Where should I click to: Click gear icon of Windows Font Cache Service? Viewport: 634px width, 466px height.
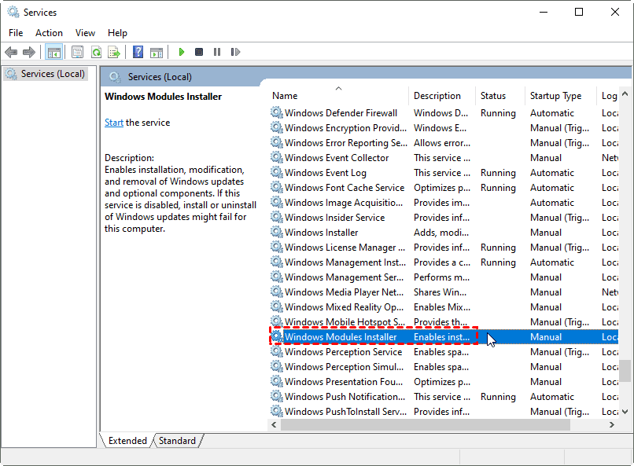point(277,187)
